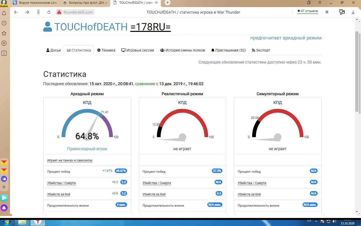Reload the page with refresh icon

coord(49,12)
